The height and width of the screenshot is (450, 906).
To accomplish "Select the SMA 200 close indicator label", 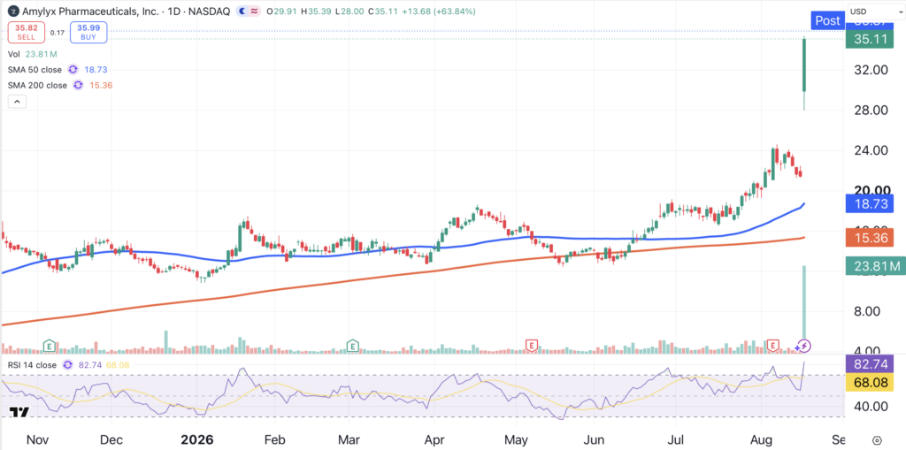I will (39, 86).
